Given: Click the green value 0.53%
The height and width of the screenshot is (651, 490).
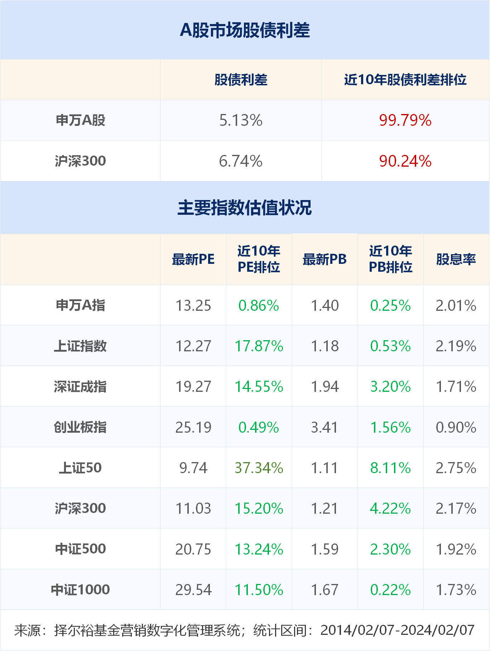Looking at the screenshot, I should pos(391,346).
